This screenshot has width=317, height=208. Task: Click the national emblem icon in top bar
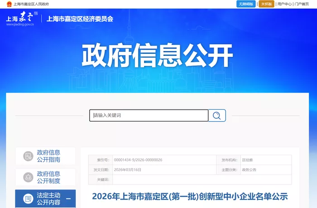pyautogui.click(x=10, y=4)
